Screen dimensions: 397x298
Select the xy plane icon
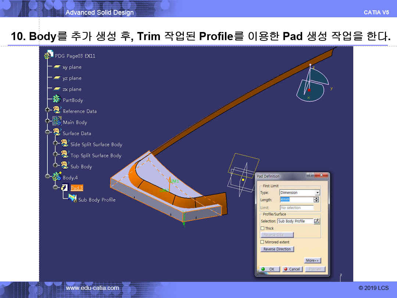[57, 67]
